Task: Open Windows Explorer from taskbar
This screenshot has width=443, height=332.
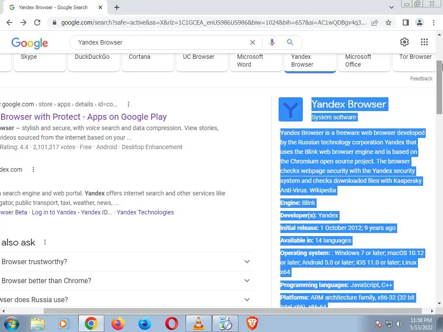Action: click(38, 323)
